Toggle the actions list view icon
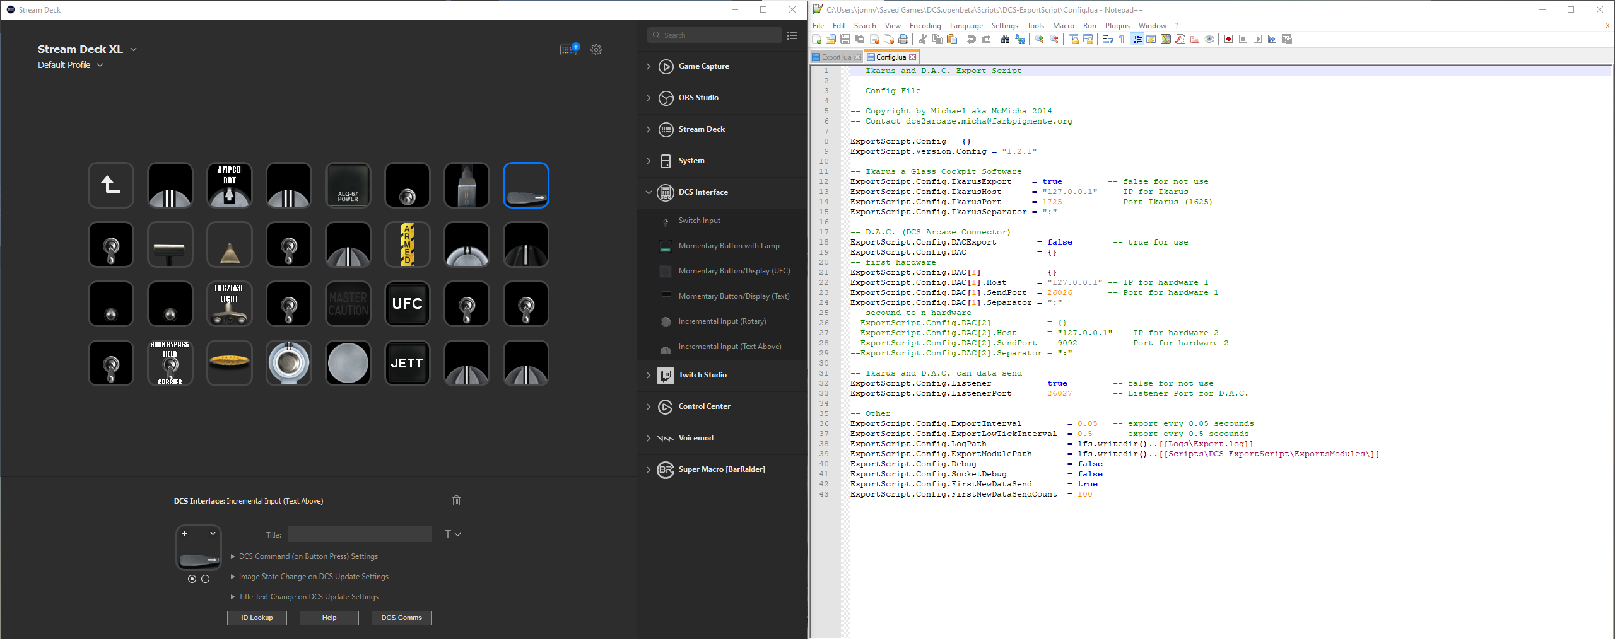1615x639 pixels. (x=792, y=35)
